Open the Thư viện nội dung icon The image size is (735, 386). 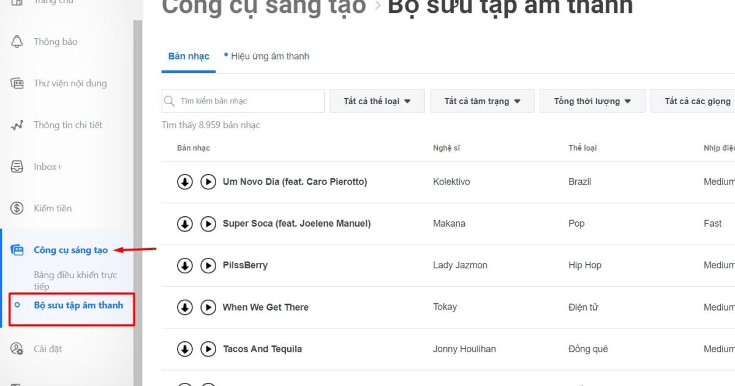coord(17,83)
